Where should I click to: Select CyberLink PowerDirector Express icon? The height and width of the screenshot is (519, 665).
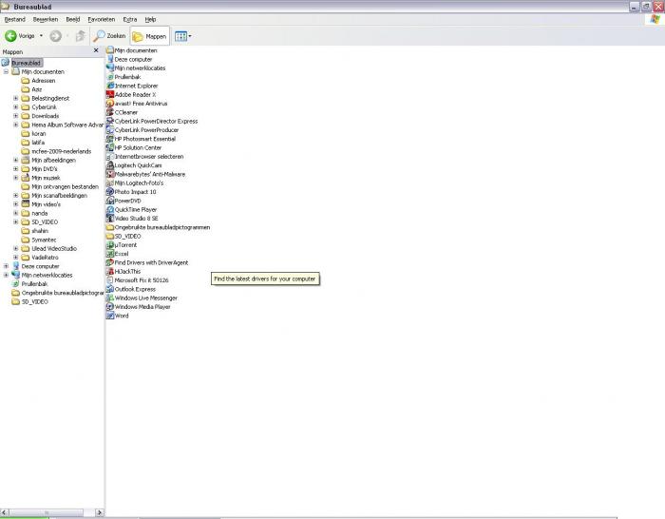point(110,121)
